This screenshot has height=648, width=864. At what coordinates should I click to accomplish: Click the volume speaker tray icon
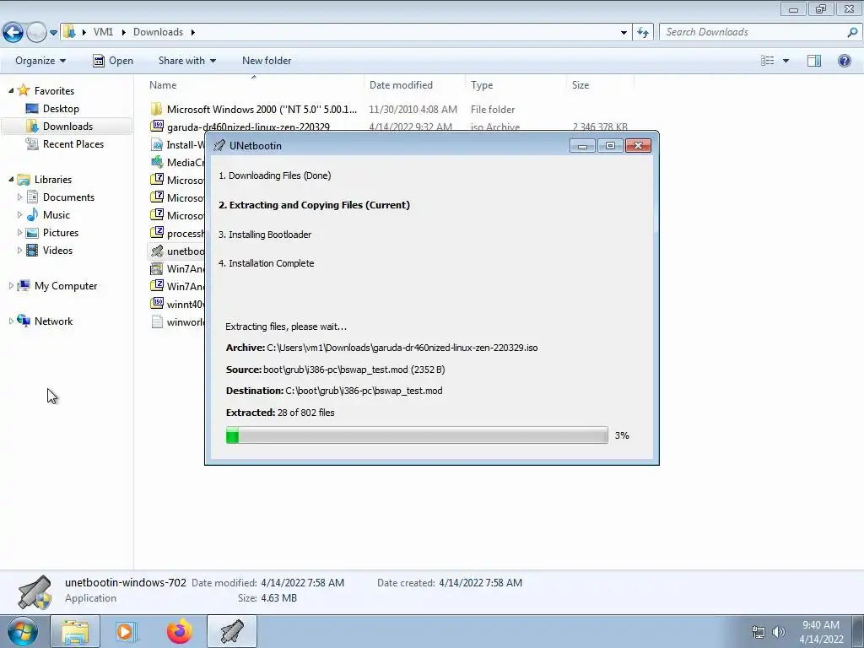point(778,632)
